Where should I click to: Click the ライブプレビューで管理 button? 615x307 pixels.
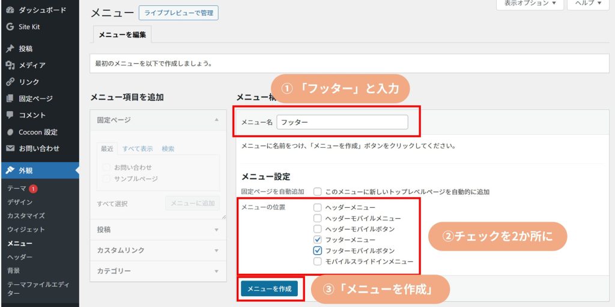tap(178, 13)
